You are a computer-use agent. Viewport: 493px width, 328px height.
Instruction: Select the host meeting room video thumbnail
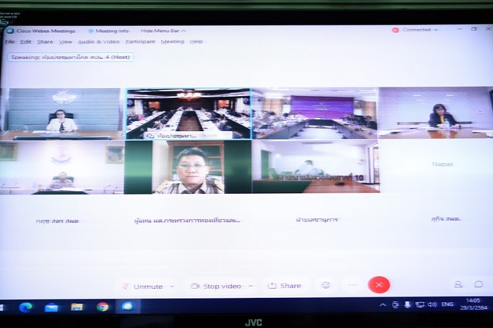[188, 113]
